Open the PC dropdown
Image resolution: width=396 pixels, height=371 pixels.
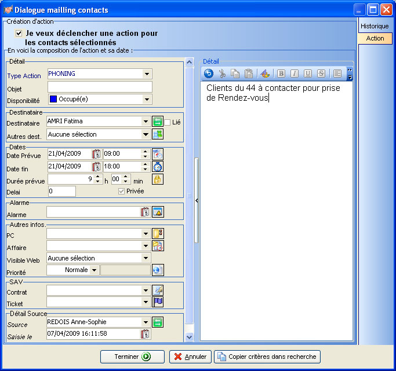tap(146, 234)
